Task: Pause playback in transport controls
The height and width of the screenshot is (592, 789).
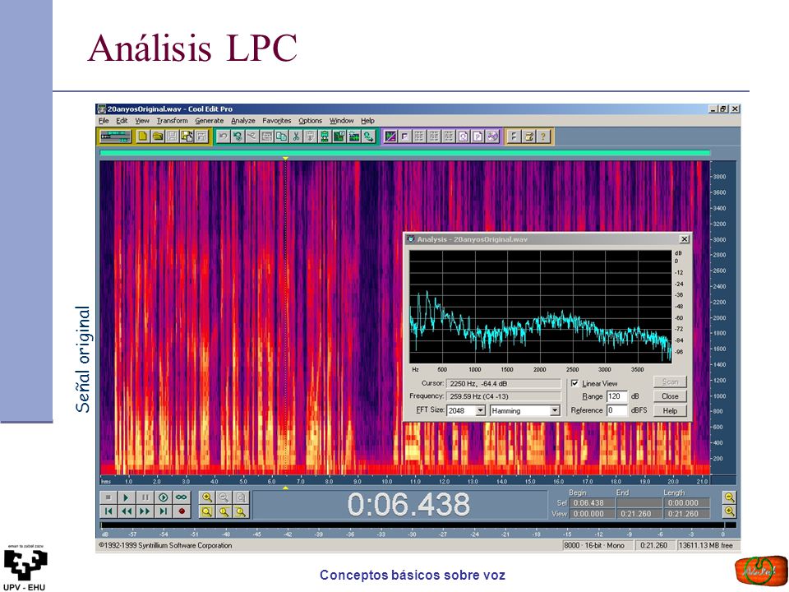Action: coord(145,497)
